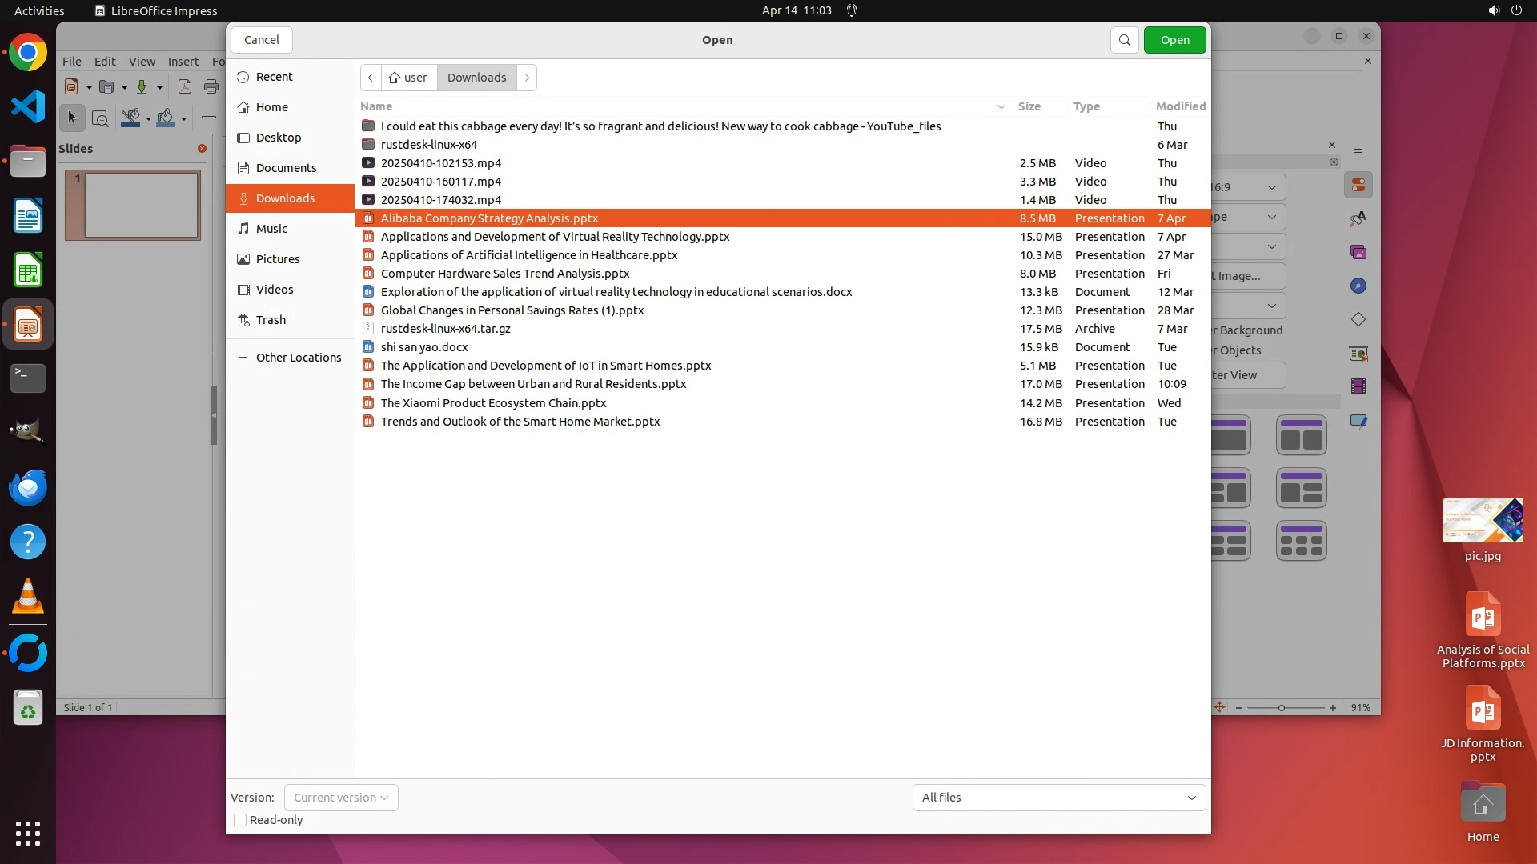This screenshot has height=864, width=1537.
Task: Open the Trash location in sidebar
Action: coord(271,320)
